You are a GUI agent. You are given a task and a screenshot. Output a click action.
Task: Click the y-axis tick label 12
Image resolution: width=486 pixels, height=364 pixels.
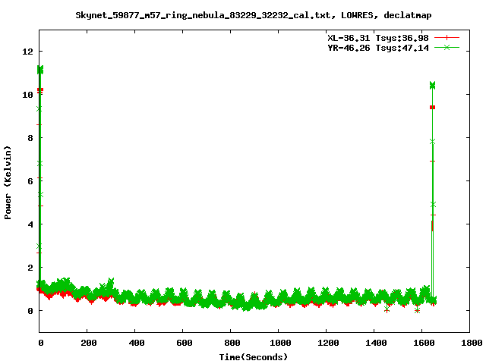27,52
